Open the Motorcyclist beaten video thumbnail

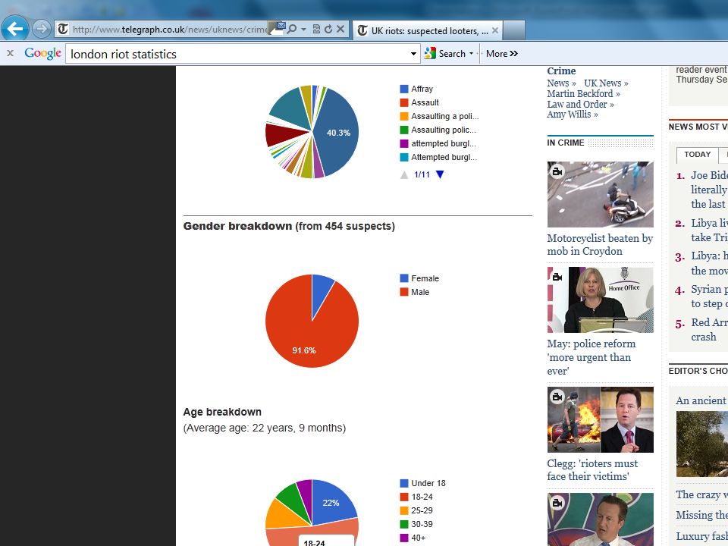coord(601,195)
